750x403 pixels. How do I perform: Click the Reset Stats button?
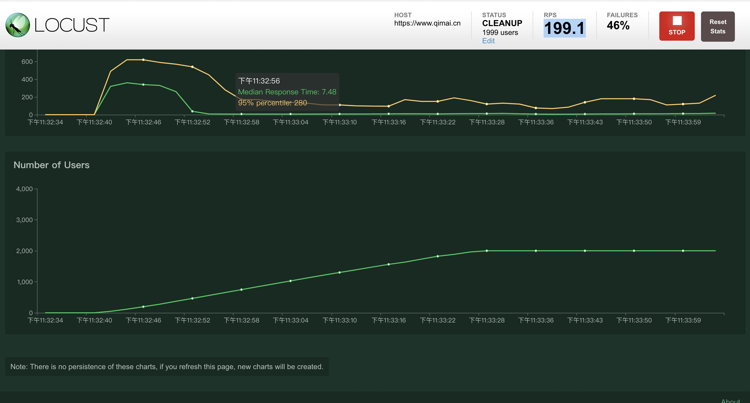717,27
